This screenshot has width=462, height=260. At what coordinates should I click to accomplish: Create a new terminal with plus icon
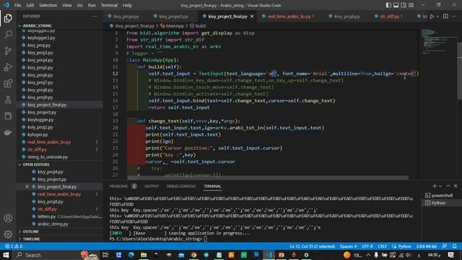(435, 186)
